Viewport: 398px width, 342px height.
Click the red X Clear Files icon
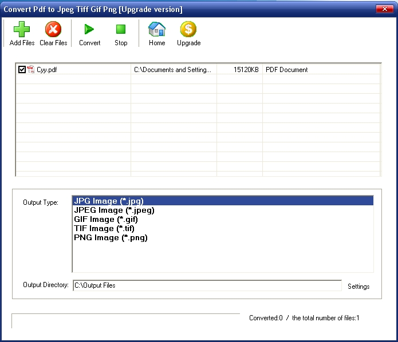53,29
